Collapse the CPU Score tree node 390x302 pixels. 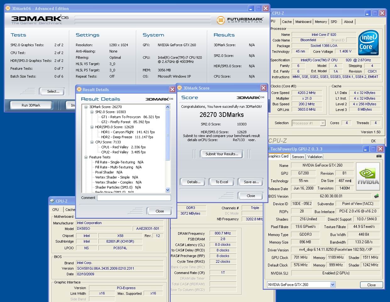[x=92, y=142]
